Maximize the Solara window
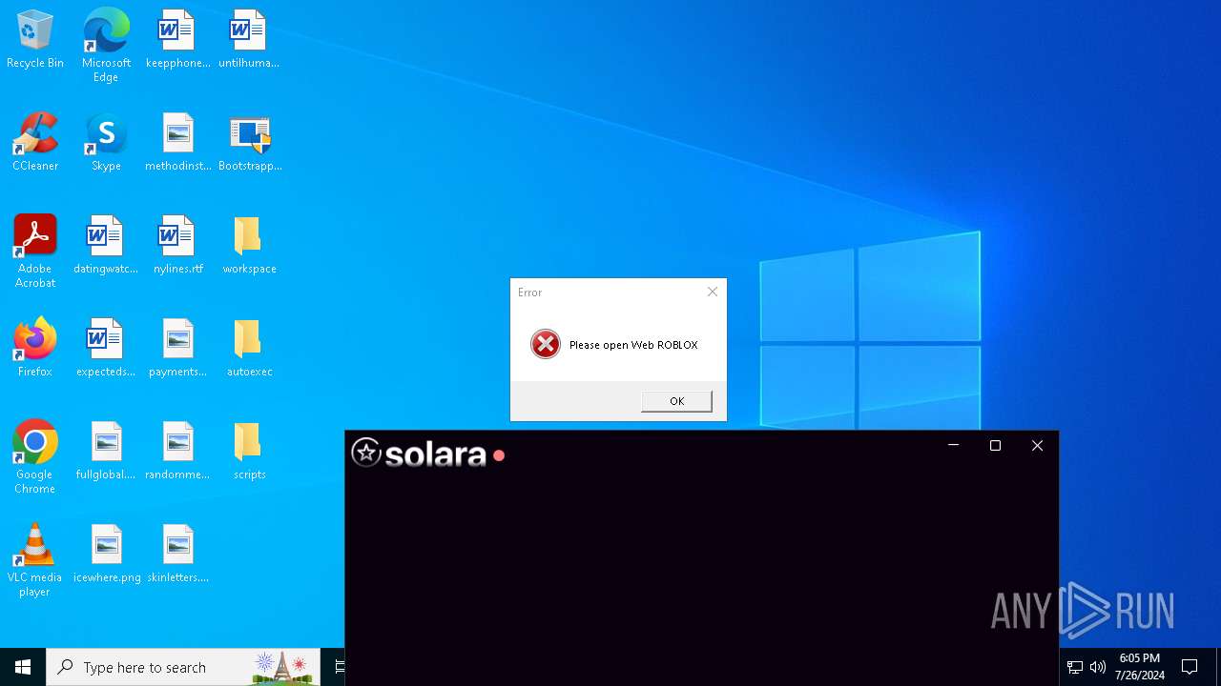The image size is (1221, 686). (995, 446)
